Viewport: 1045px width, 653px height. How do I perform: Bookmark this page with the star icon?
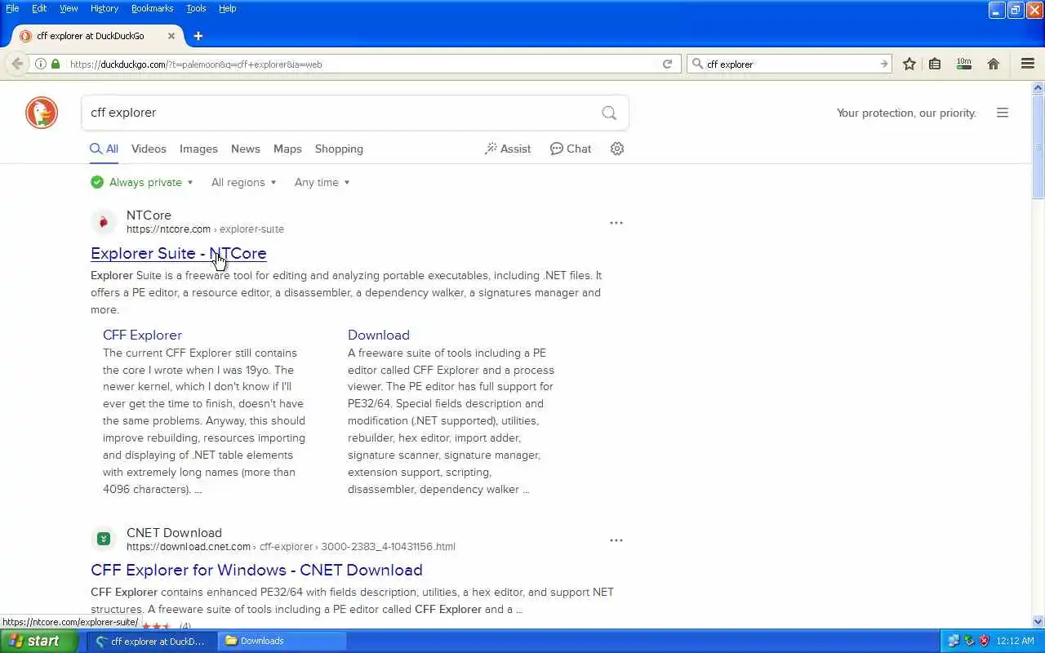(x=909, y=64)
